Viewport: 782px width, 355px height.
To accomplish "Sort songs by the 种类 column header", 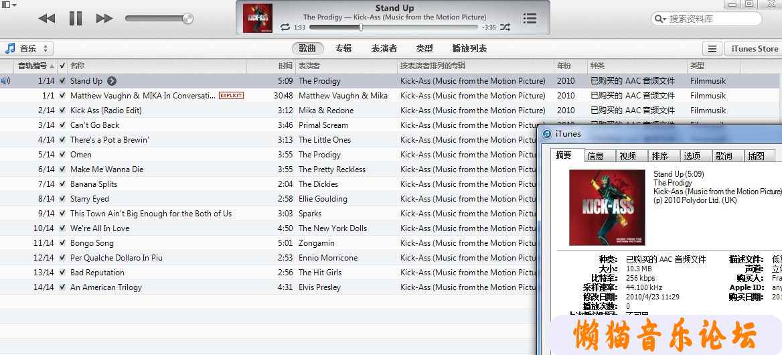I will pos(637,66).
